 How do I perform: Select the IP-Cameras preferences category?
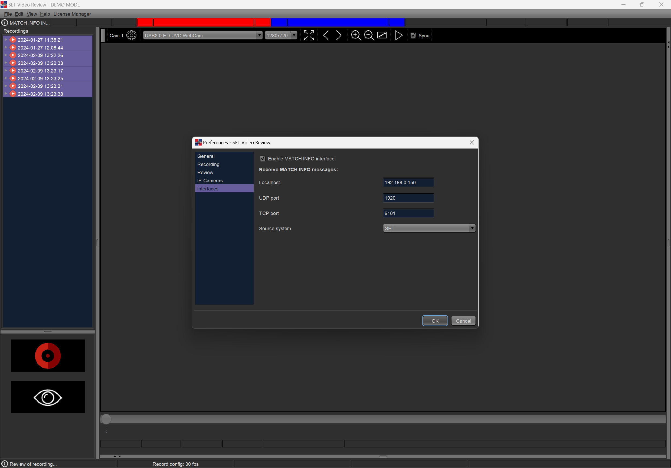point(210,180)
